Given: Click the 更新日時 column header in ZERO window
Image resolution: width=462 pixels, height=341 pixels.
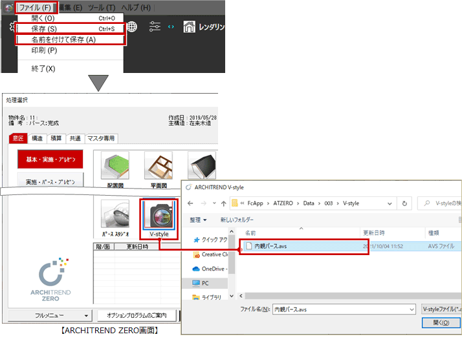Looking at the screenshot, I should [137, 247].
